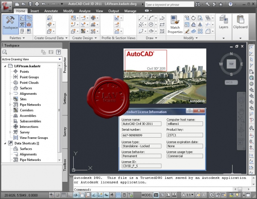This screenshot has width=257, height=199.
Task: Toggle the toolbar lock icon in status bar
Action: pyautogui.click(x=217, y=195)
